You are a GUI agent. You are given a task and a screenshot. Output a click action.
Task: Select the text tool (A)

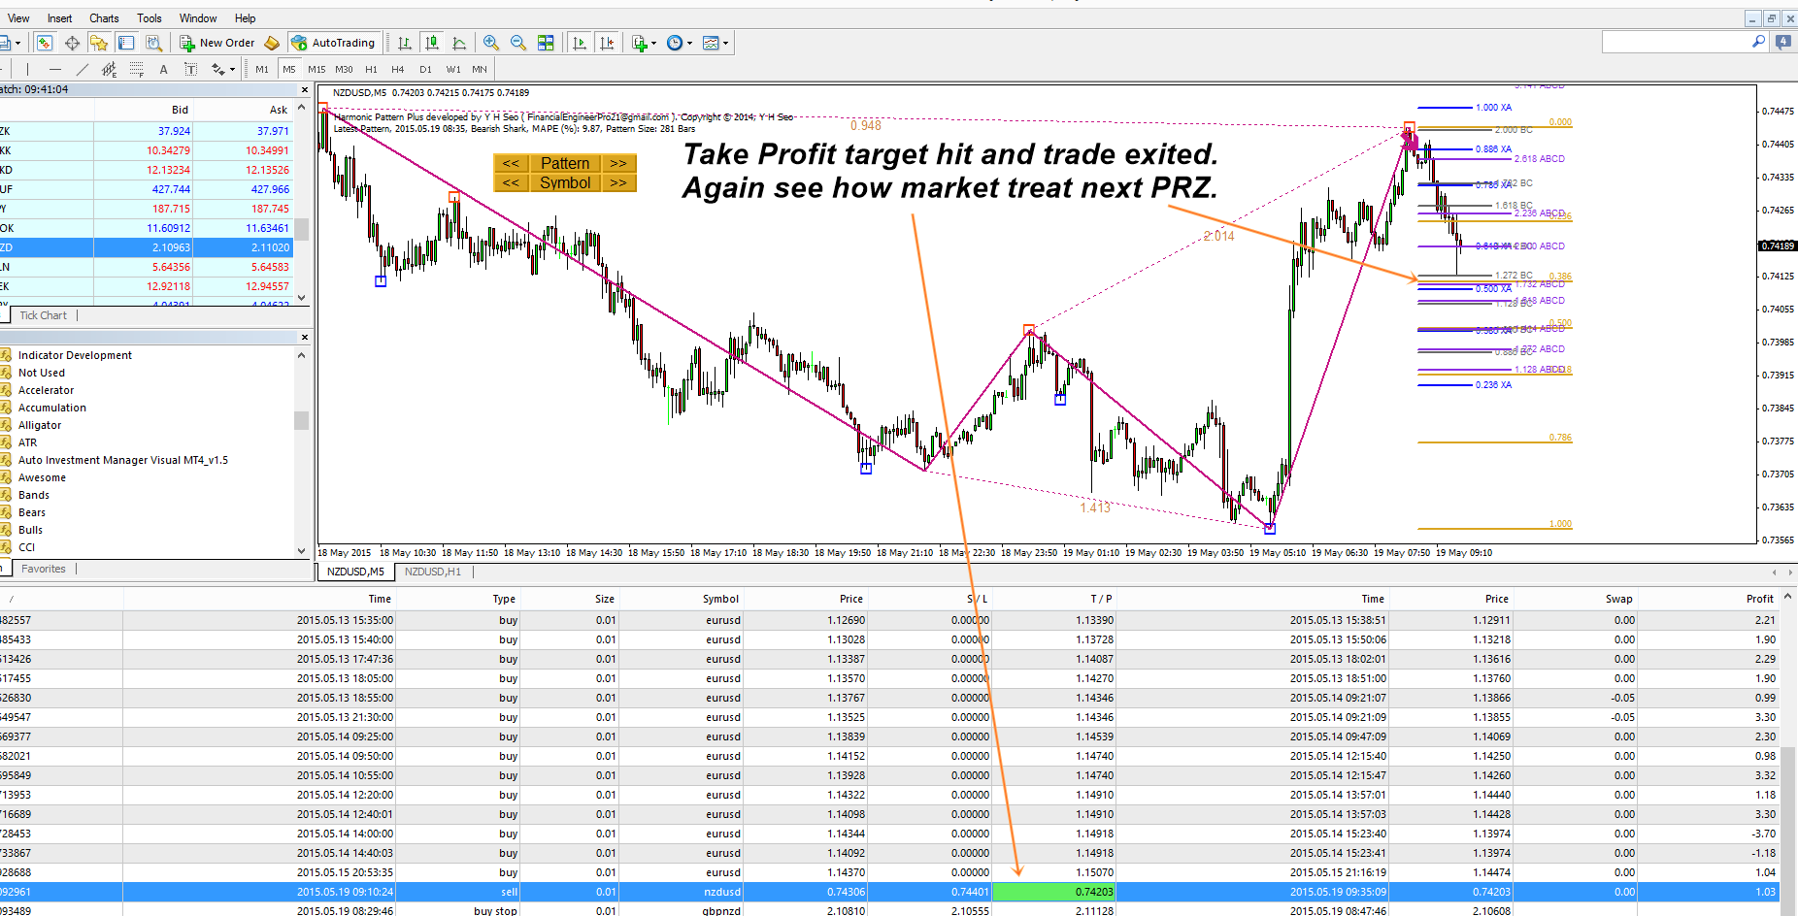pos(163,69)
